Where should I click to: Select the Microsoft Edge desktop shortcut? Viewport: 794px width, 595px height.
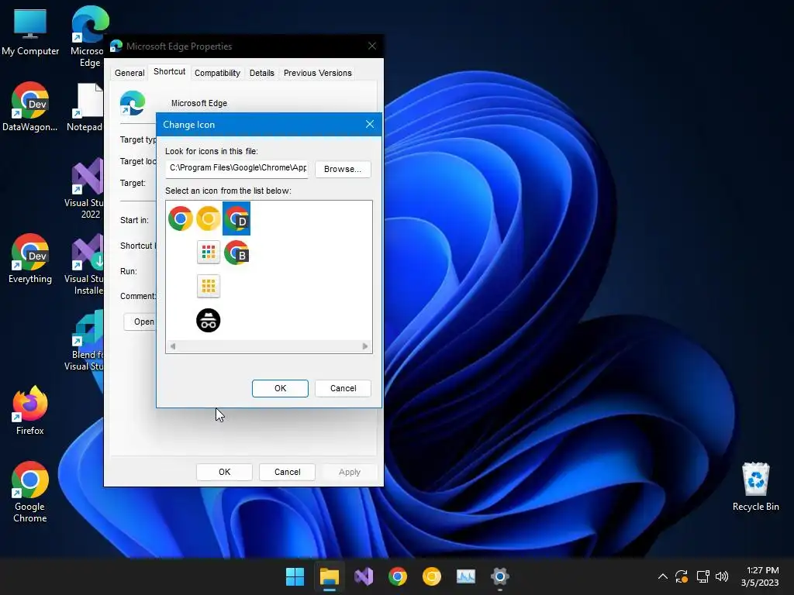tap(89, 36)
